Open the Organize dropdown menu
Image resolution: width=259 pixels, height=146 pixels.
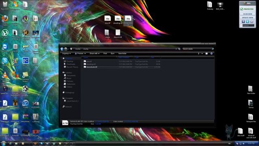(x=66, y=54)
